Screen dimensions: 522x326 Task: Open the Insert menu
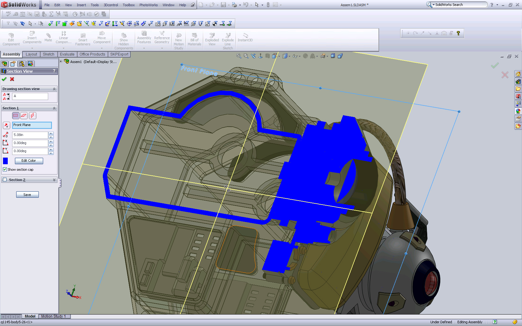(81, 5)
